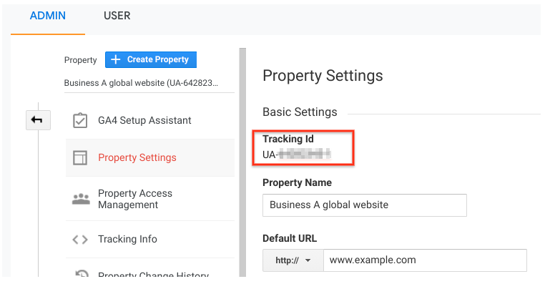
Task: Click the Property Name input field
Action: coord(365,205)
